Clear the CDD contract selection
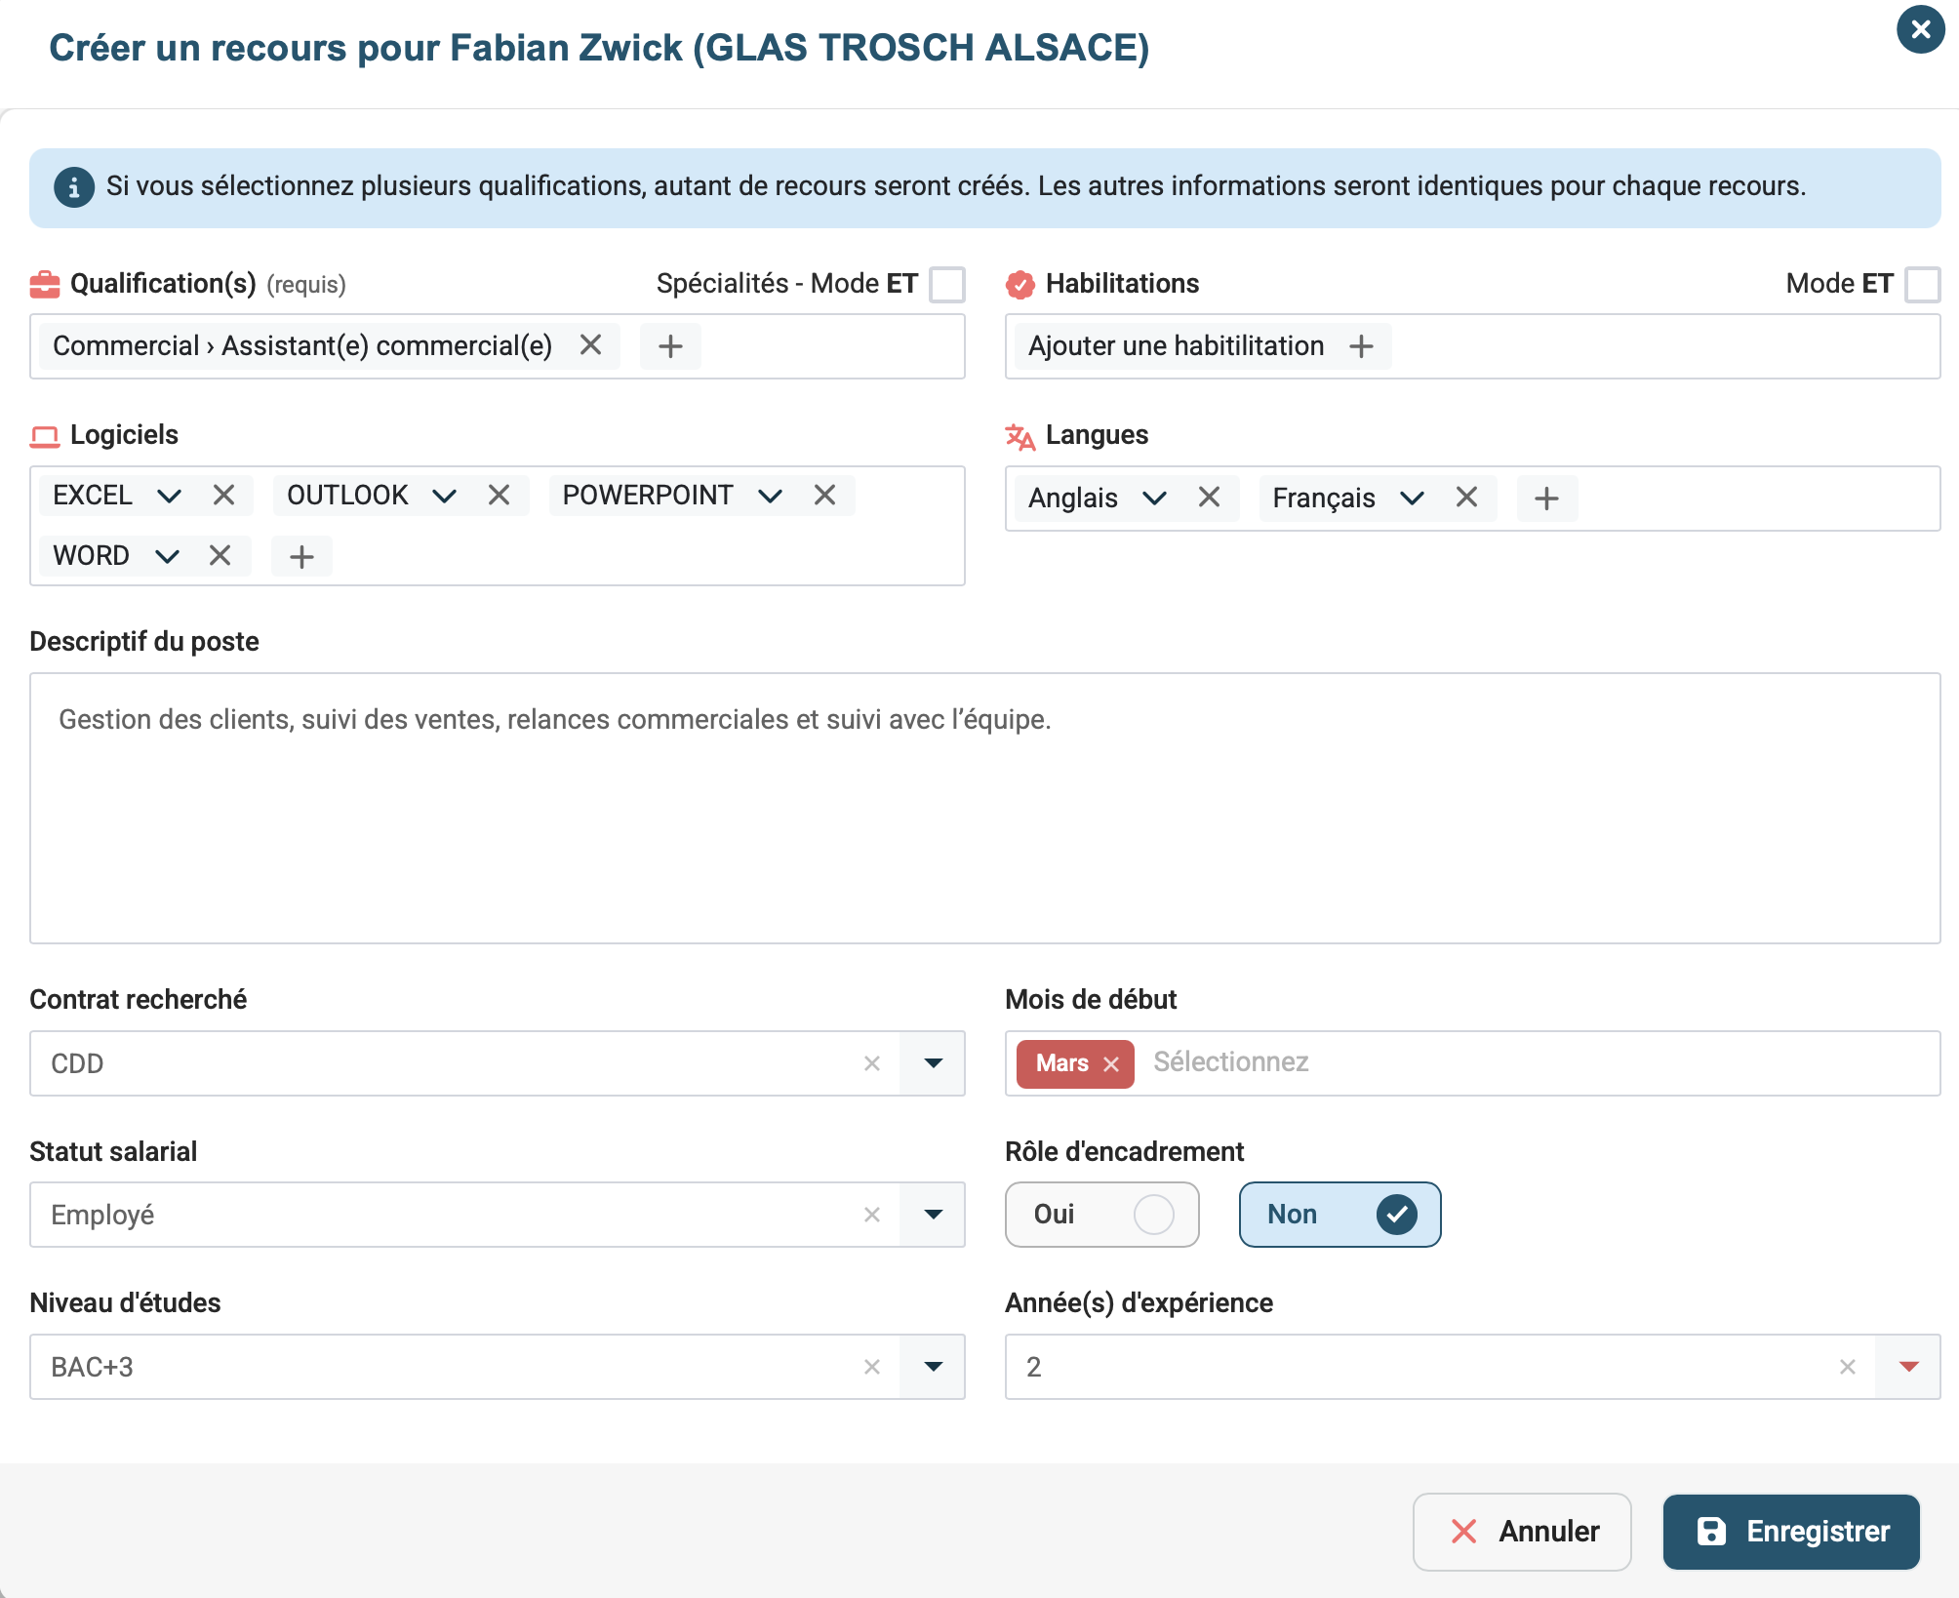Image resolution: width=1959 pixels, height=1598 pixels. click(872, 1063)
